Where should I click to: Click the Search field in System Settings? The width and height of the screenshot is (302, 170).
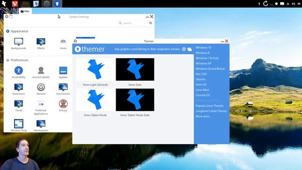click(135, 23)
